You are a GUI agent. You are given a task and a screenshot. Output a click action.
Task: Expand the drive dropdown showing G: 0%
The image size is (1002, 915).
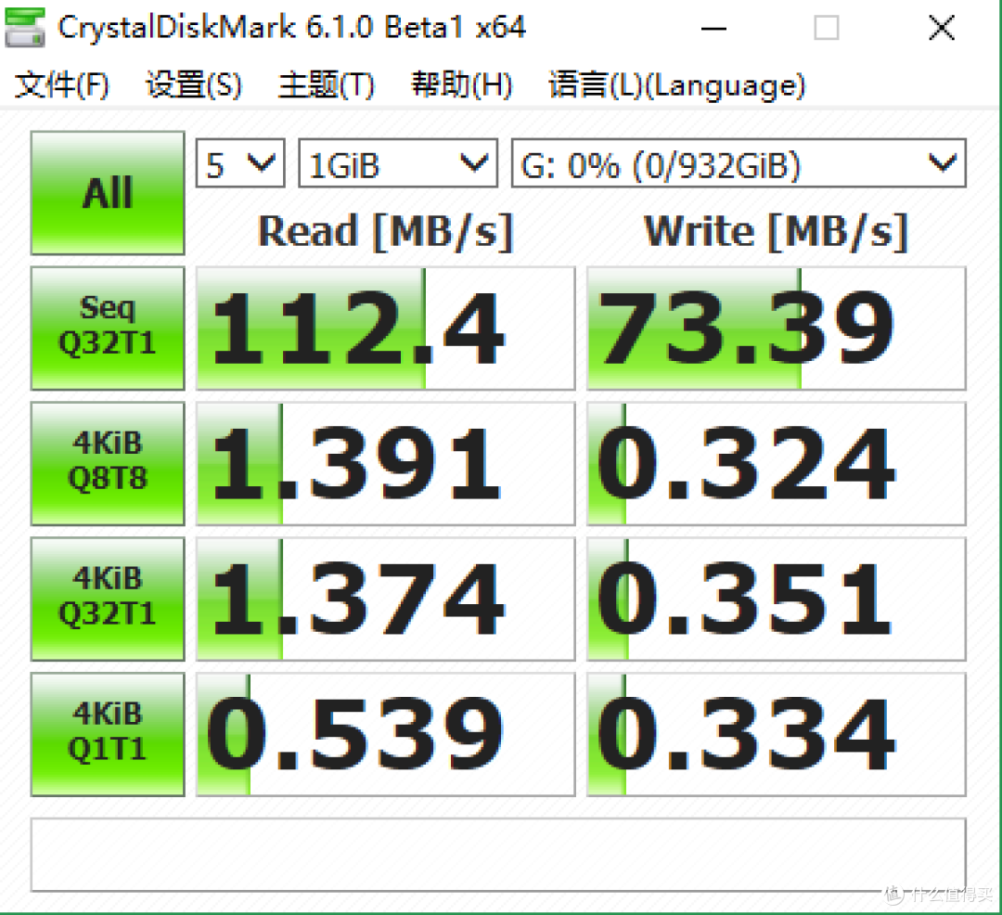739,163
